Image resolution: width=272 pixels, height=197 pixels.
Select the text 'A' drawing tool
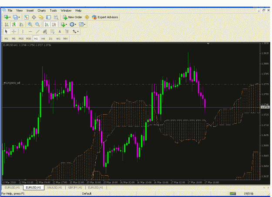coord(60,32)
